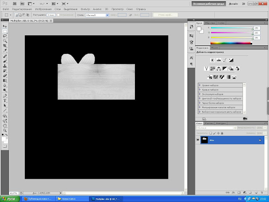Click the Vibrance adjustment icon
The width and height of the screenshot is (269, 202).
[206, 69]
